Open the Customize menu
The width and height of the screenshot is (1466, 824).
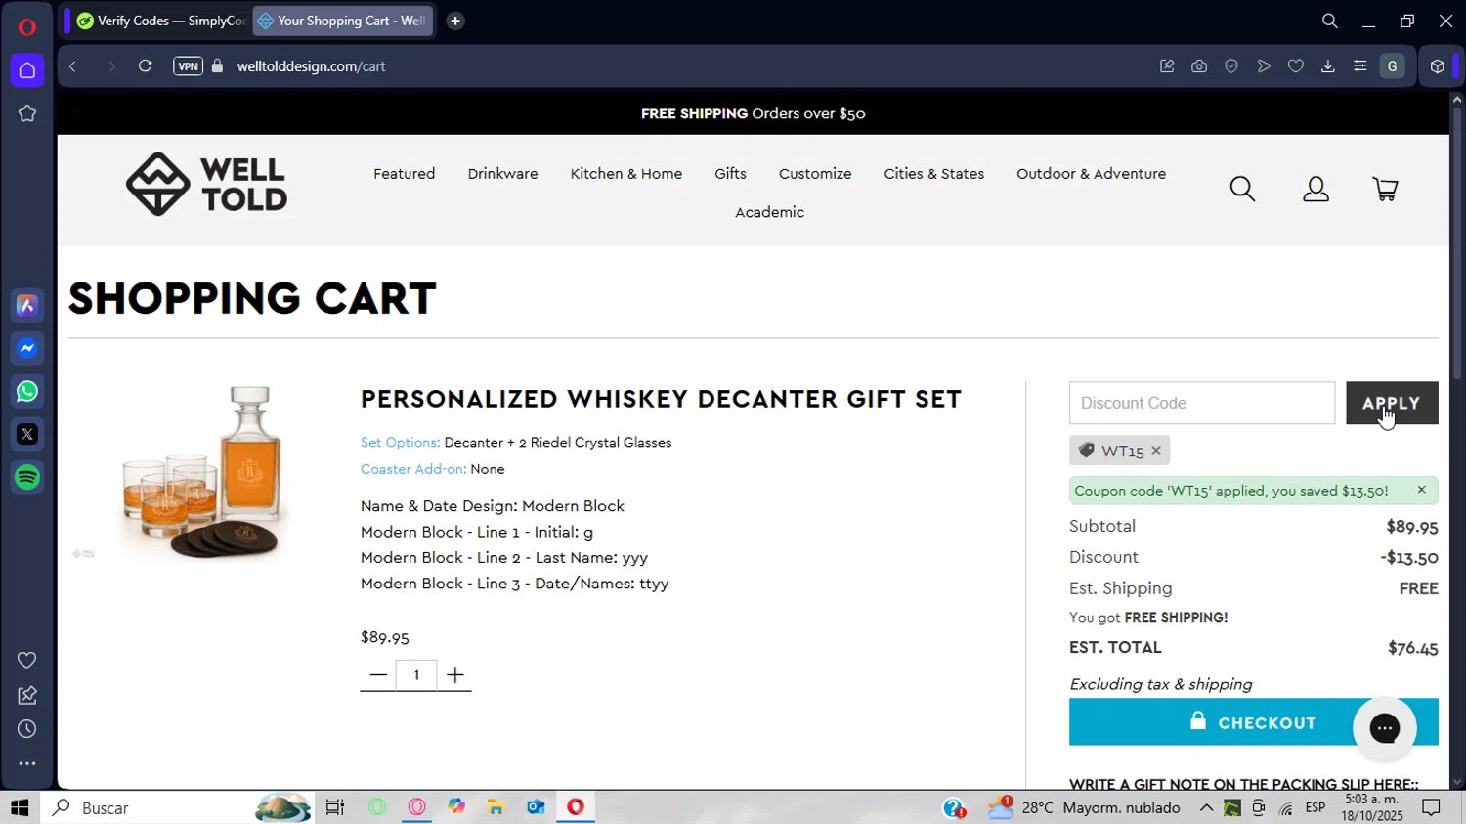pos(815,174)
